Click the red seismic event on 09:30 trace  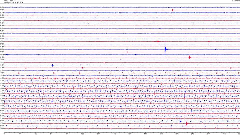click(x=190, y=57)
